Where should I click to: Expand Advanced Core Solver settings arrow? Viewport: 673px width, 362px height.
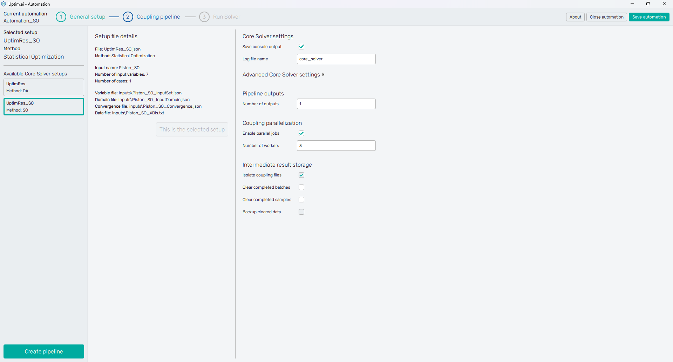pyautogui.click(x=323, y=75)
